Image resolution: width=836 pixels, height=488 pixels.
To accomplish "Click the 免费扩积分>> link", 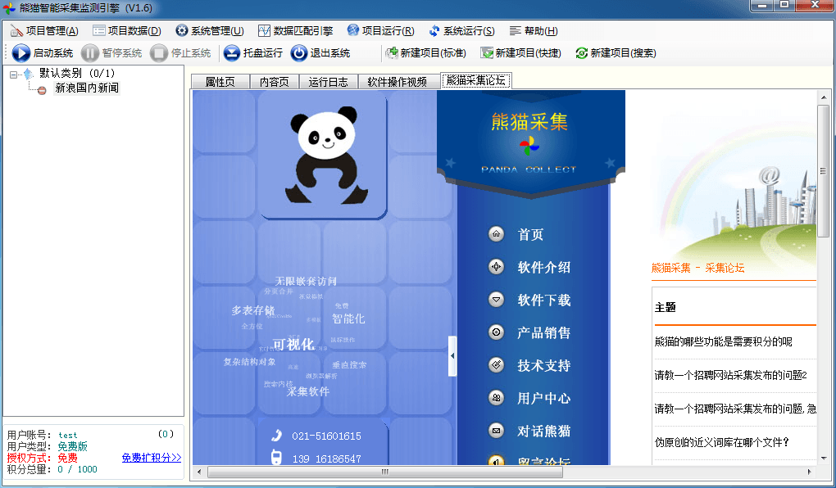I will 152,458.
